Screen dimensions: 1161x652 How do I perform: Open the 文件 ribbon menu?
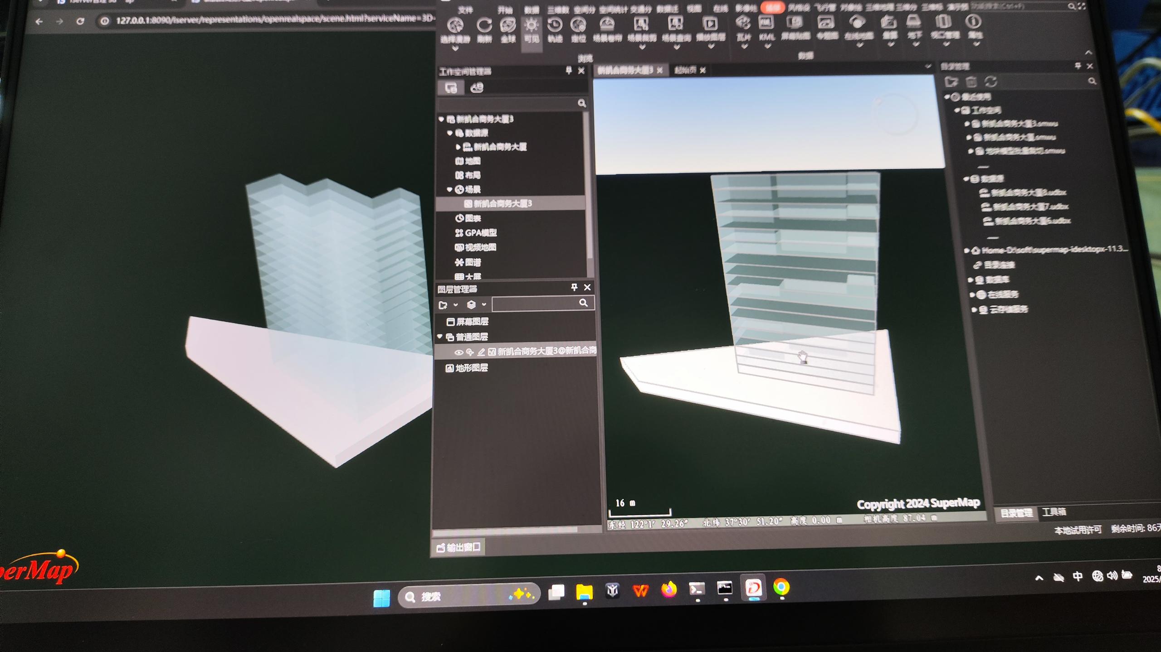click(465, 10)
